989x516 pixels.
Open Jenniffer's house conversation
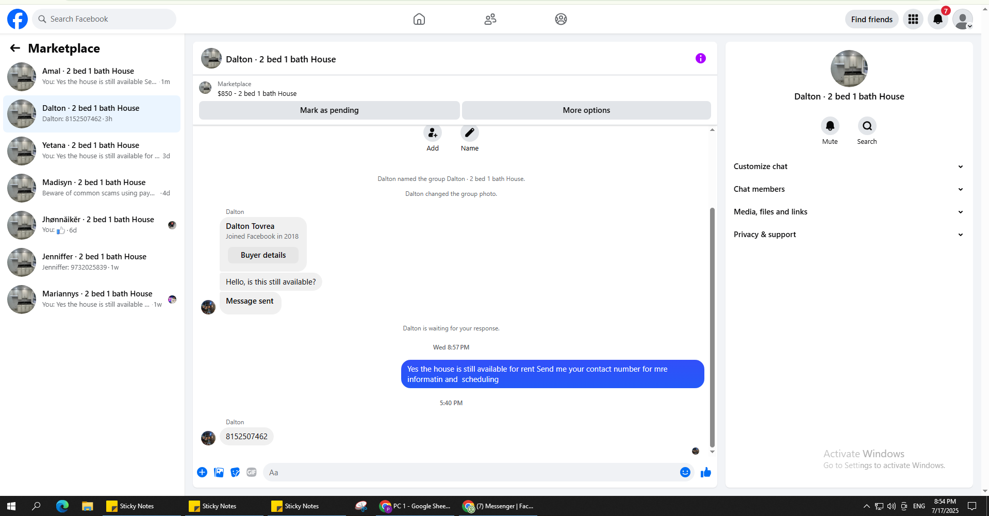92,262
